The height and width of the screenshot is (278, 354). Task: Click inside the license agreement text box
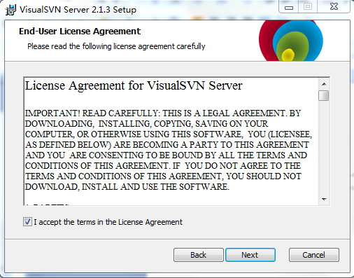coord(171,141)
